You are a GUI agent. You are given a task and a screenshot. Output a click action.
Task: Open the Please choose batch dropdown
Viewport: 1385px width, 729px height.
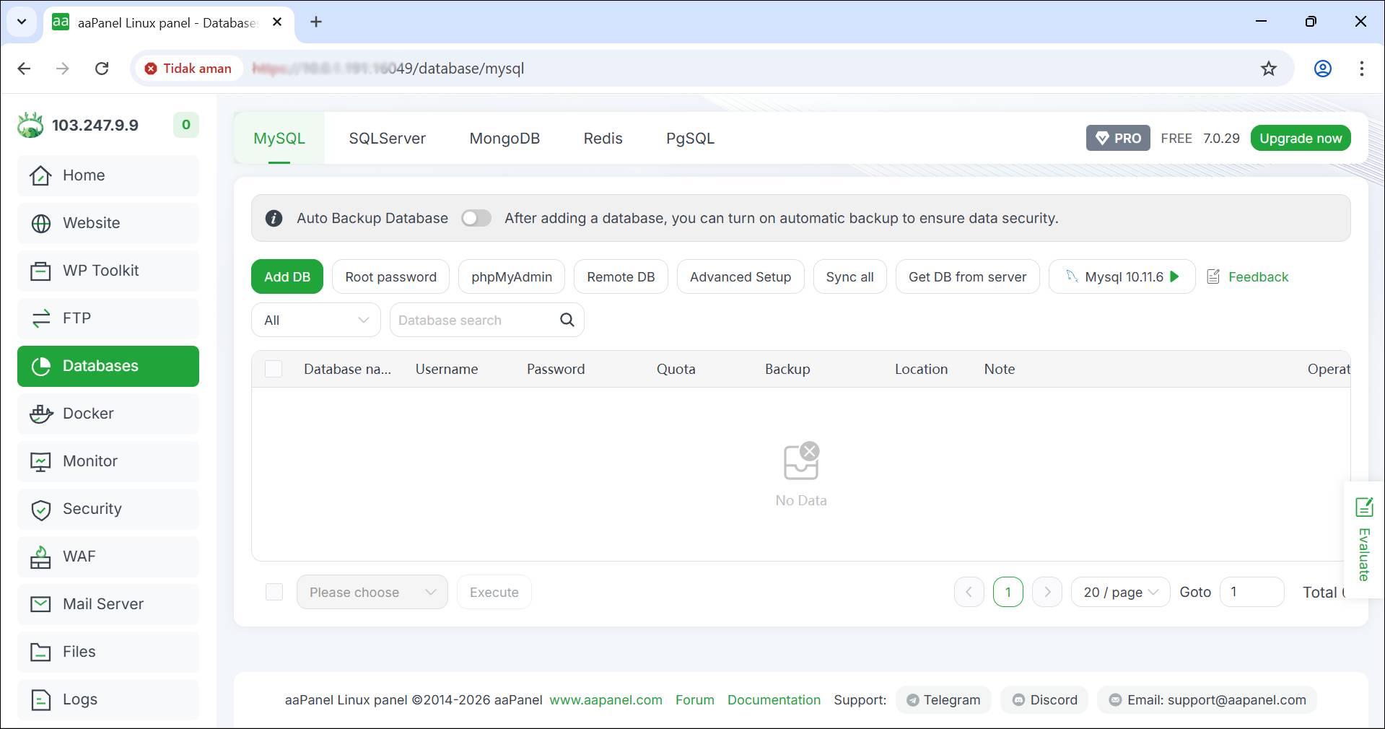(x=372, y=592)
